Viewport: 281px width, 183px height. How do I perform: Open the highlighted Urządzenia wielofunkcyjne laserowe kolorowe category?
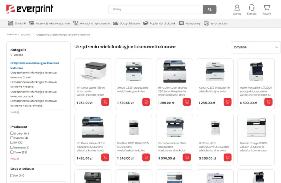[35, 65]
